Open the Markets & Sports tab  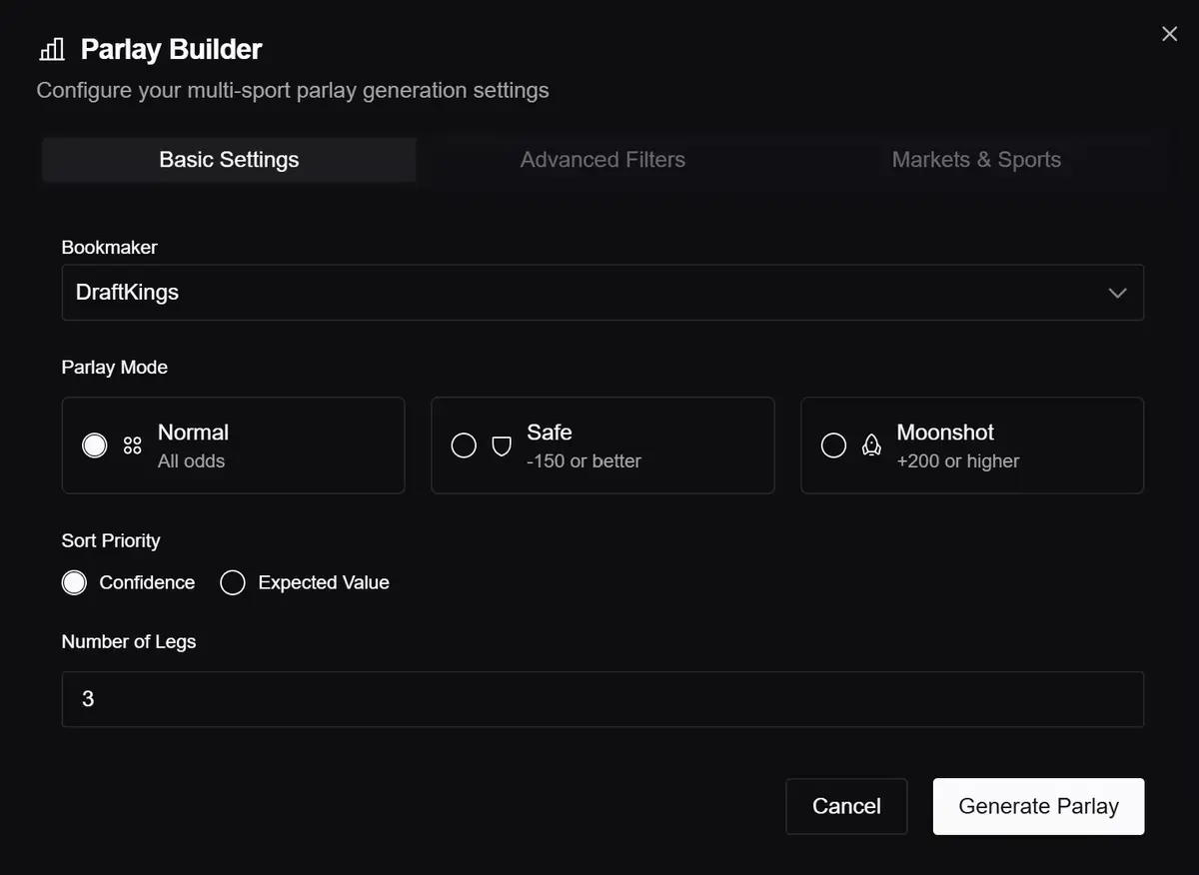(976, 160)
